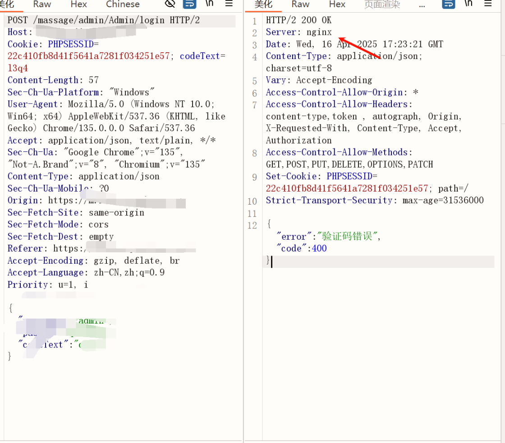Click the PHPSESSID value in the request Cookie
The height and width of the screenshot is (443, 505).
pyautogui.click(x=88, y=56)
